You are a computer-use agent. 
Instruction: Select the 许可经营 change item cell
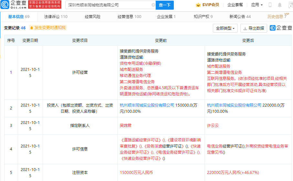pyautogui.click(x=80, y=72)
